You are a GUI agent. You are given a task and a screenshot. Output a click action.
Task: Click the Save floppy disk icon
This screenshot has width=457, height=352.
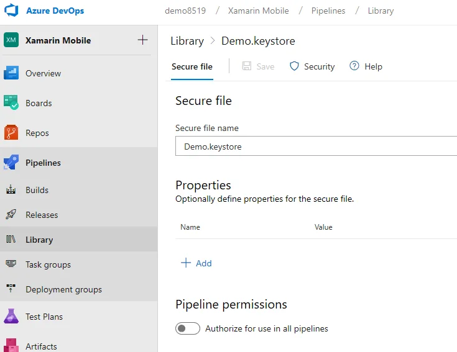pos(247,66)
